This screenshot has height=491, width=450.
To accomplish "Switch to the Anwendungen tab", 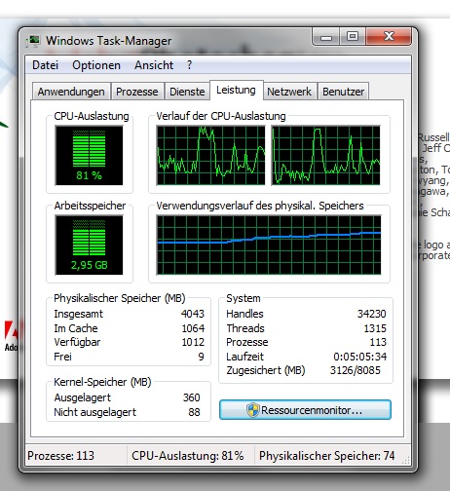I will 71,92.
